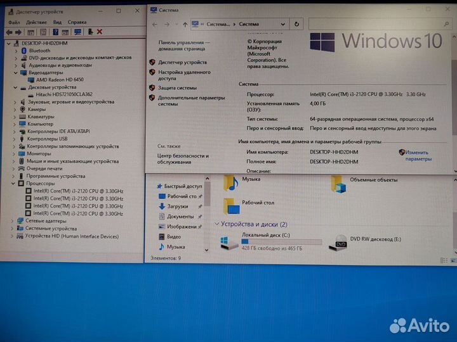Click the Мониторы category icon
The image size is (457, 342).
[x=22, y=153]
